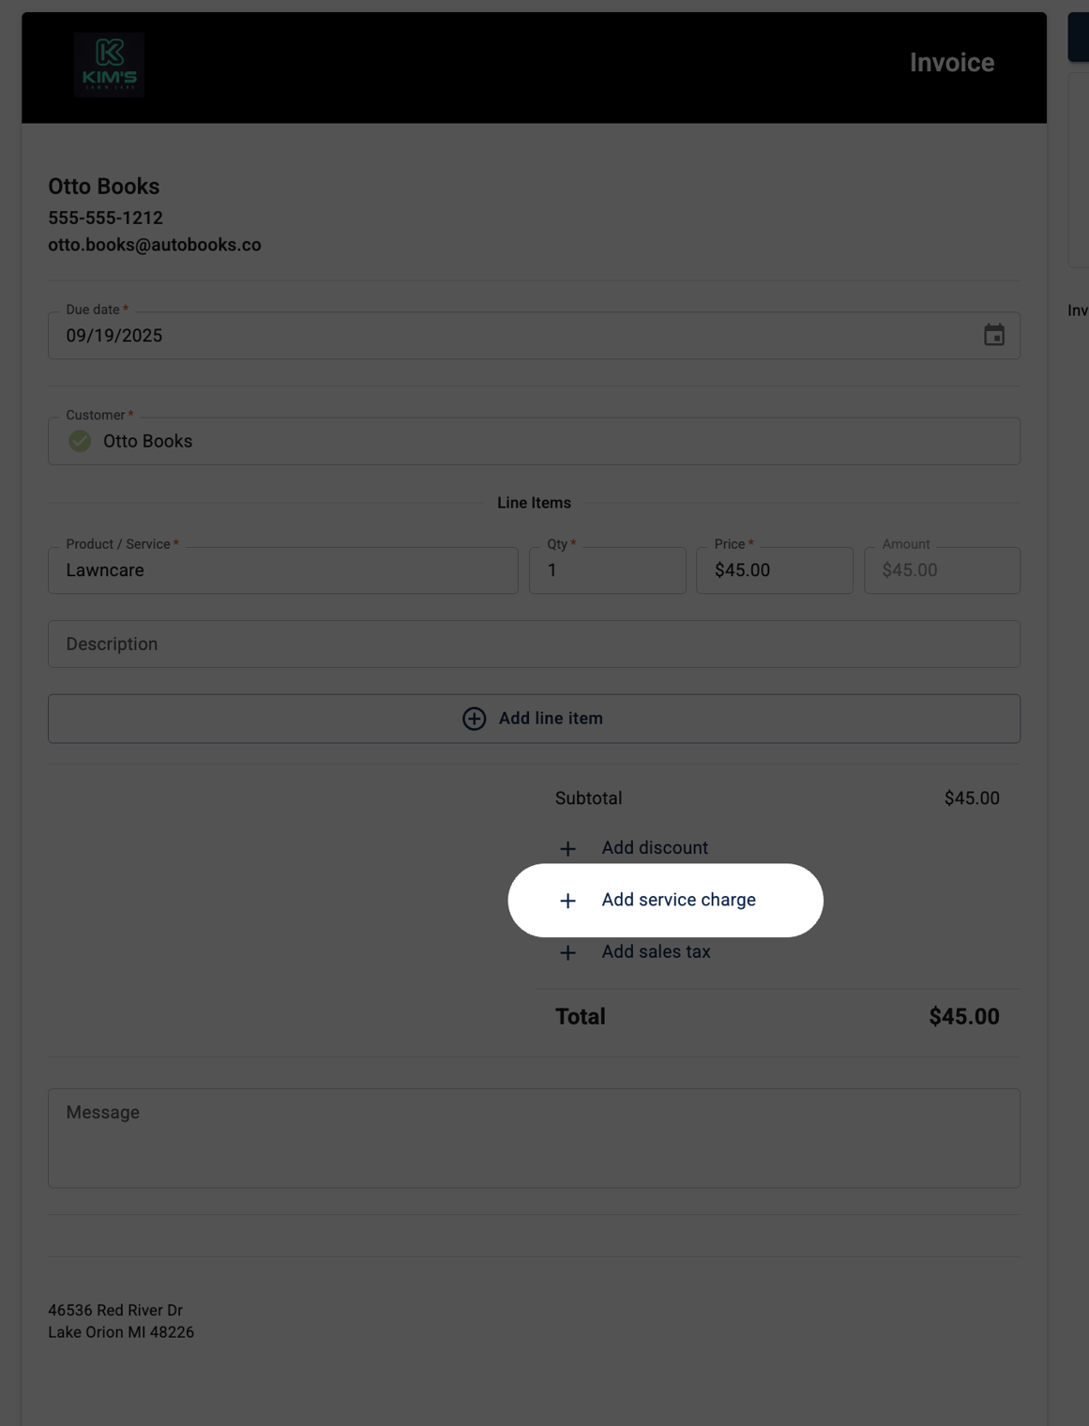1089x1426 pixels.
Task: Choose Add discount link
Action: 654,848
